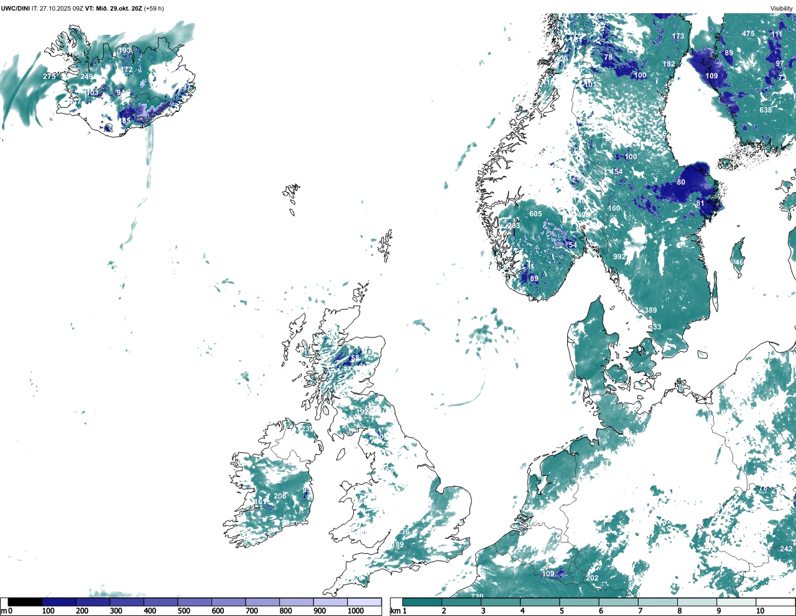Select the '81' value near Stockholm

pos(700,203)
